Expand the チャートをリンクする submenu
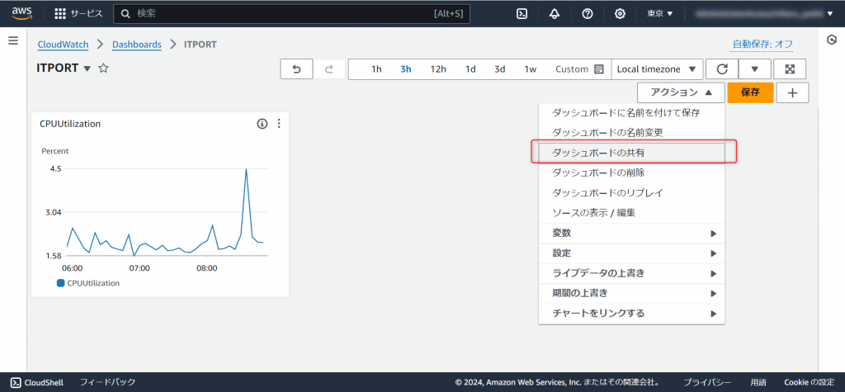The width and height of the screenshot is (845, 392). pos(631,314)
